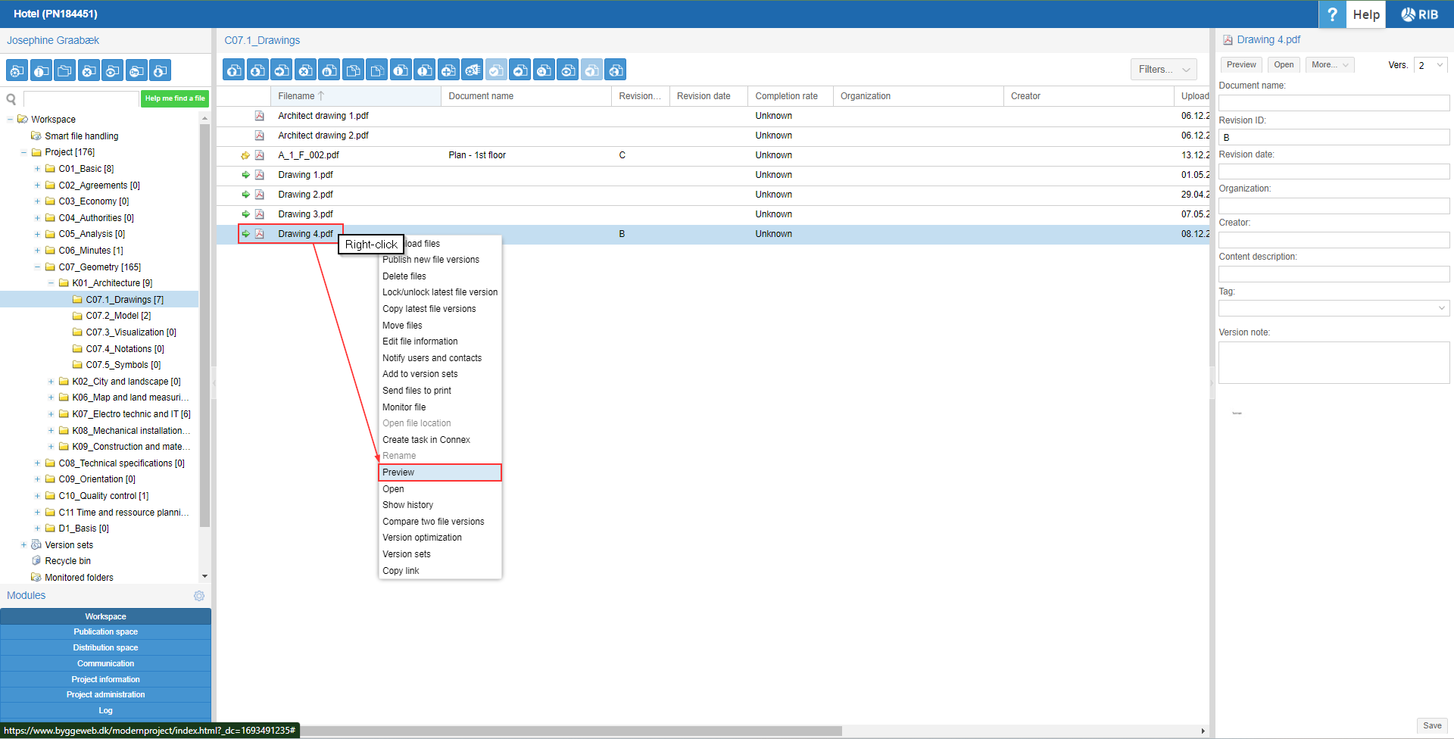Open the Vers. number dropdown
Image resolution: width=1454 pixels, height=739 pixels.
[x=1430, y=65]
